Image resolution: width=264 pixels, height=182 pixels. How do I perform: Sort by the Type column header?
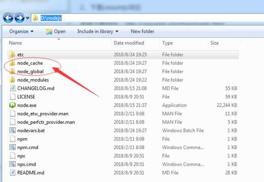(167, 43)
